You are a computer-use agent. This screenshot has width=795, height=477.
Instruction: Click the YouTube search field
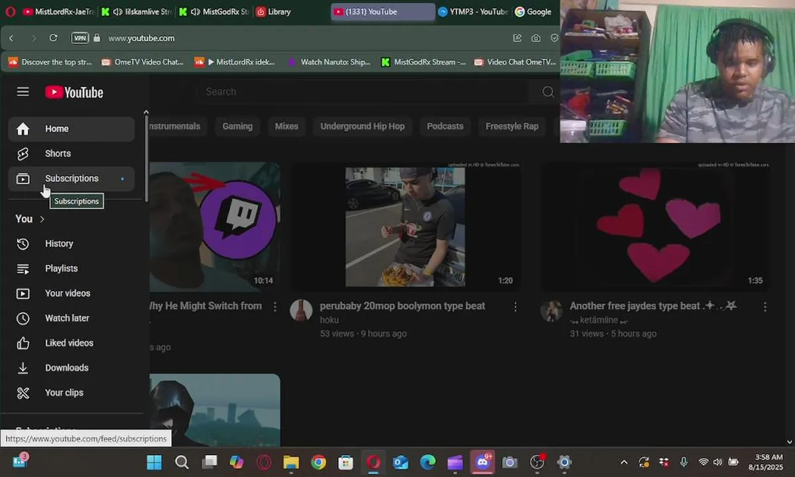click(364, 91)
